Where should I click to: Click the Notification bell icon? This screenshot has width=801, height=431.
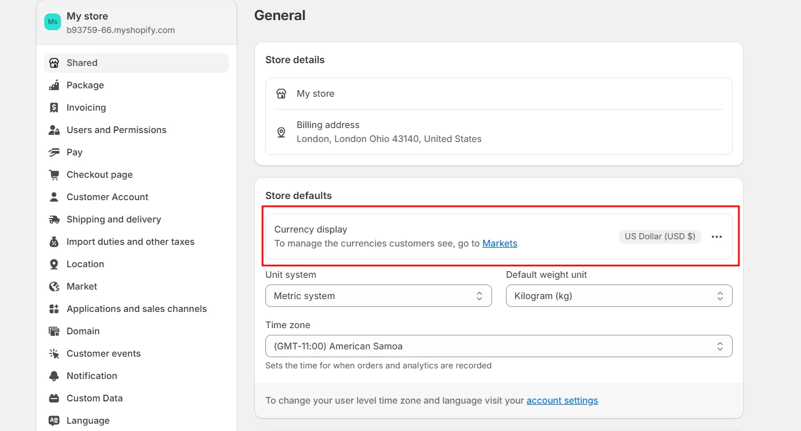click(54, 376)
